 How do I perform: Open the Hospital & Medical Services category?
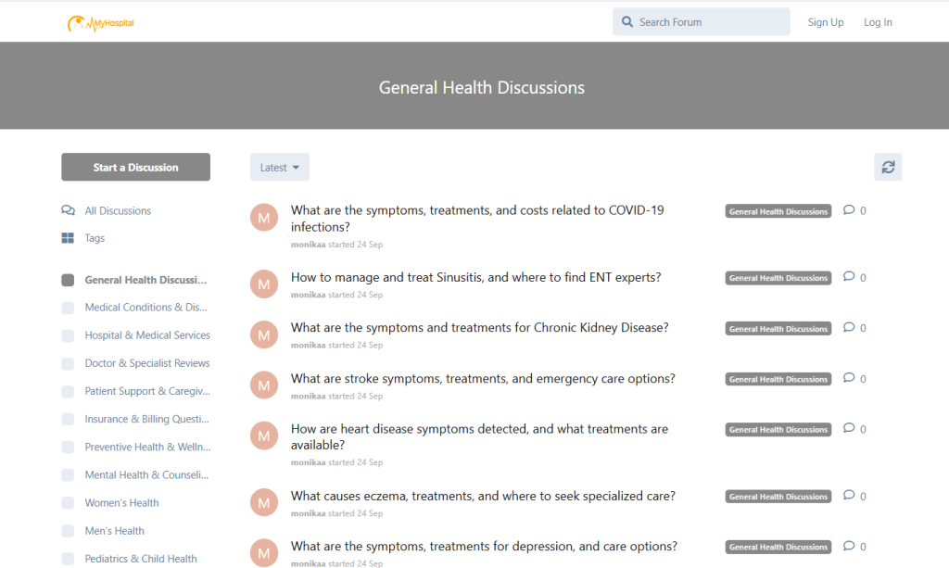tap(146, 335)
